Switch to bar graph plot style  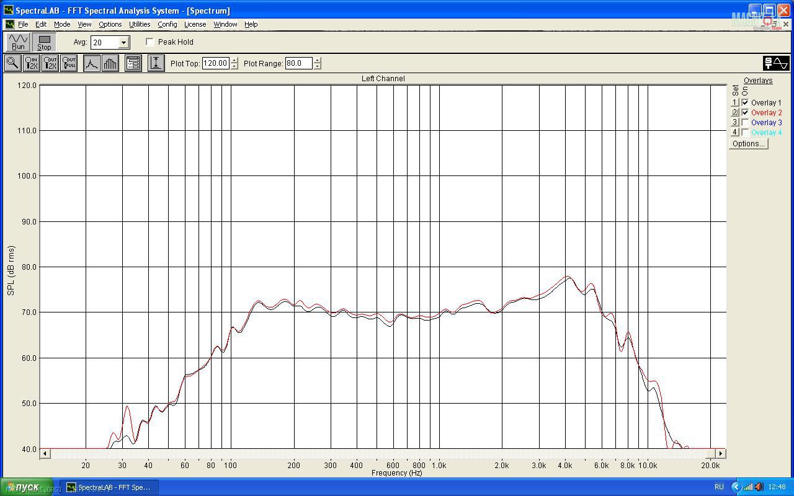tap(110, 63)
